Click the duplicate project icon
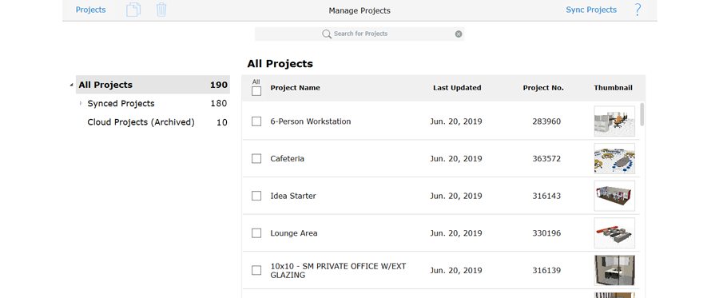This screenshot has height=298, width=719. 133,10
